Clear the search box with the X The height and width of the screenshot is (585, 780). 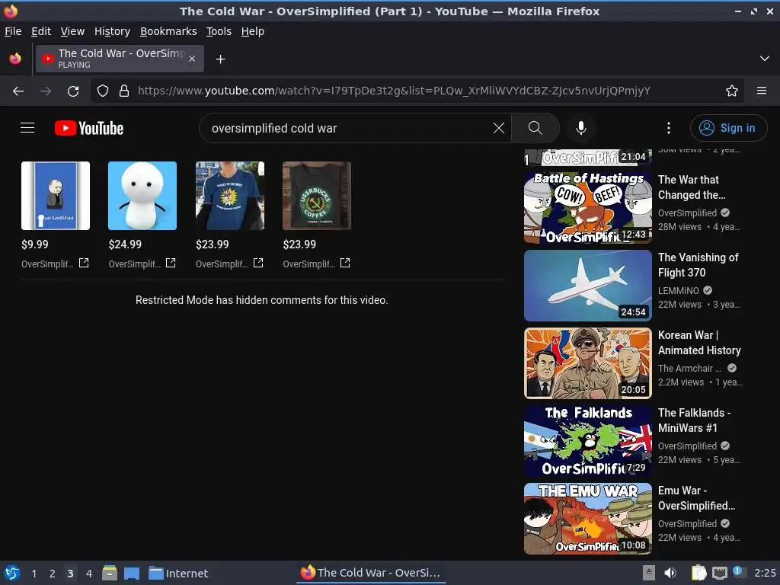click(x=498, y=128)
